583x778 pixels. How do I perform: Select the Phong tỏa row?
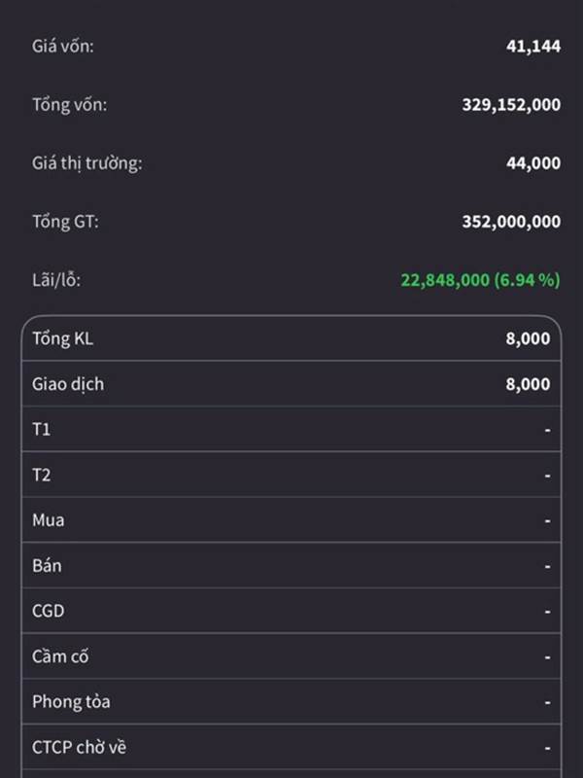click(291, 702)
